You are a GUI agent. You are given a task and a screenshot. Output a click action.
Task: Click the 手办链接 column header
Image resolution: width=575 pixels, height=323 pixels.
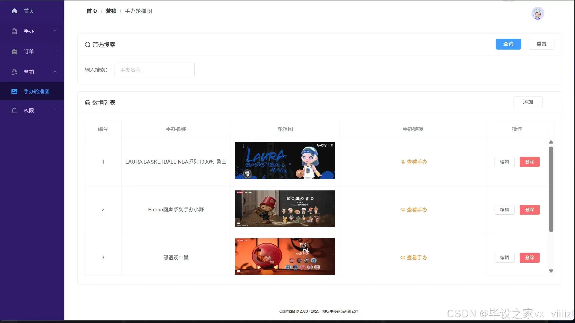click(413, 129)
